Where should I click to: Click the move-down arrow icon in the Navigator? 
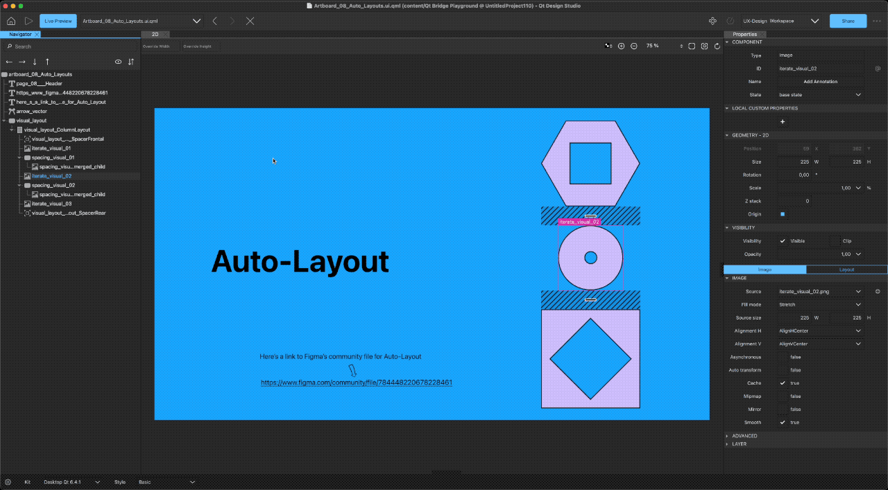click(35, 62)
